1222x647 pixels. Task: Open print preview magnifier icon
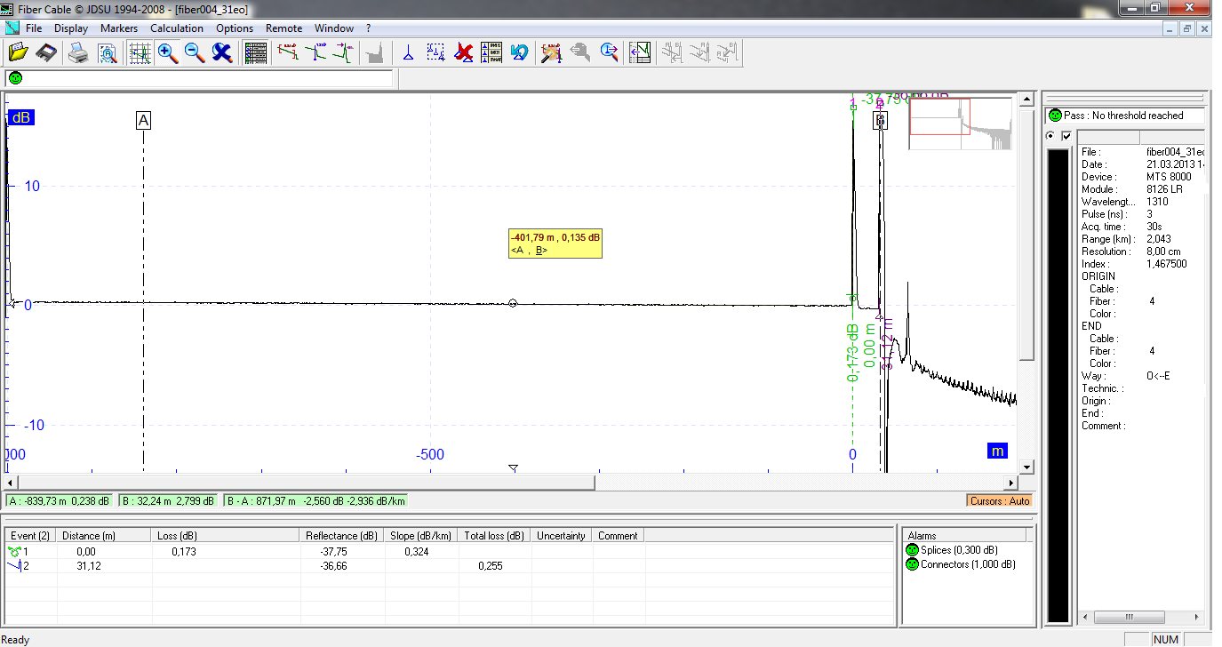coord(107,53)
